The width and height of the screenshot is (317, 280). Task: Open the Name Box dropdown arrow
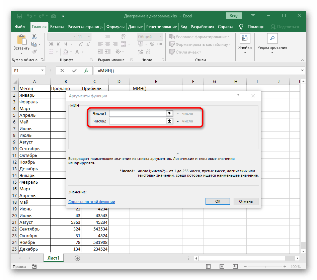(x=42, y=71)
